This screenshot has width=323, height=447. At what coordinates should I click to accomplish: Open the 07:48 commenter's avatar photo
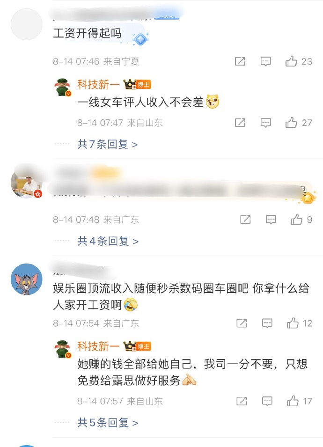click(x=27, y=183)
